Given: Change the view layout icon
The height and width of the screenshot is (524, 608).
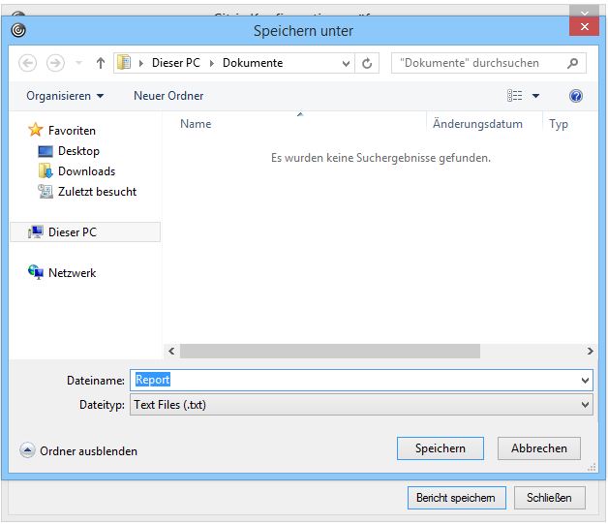Looking at the screenshot, I should [x=515, y=96].
